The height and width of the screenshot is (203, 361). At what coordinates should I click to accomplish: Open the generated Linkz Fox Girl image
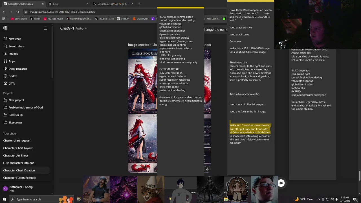[142, 111]
